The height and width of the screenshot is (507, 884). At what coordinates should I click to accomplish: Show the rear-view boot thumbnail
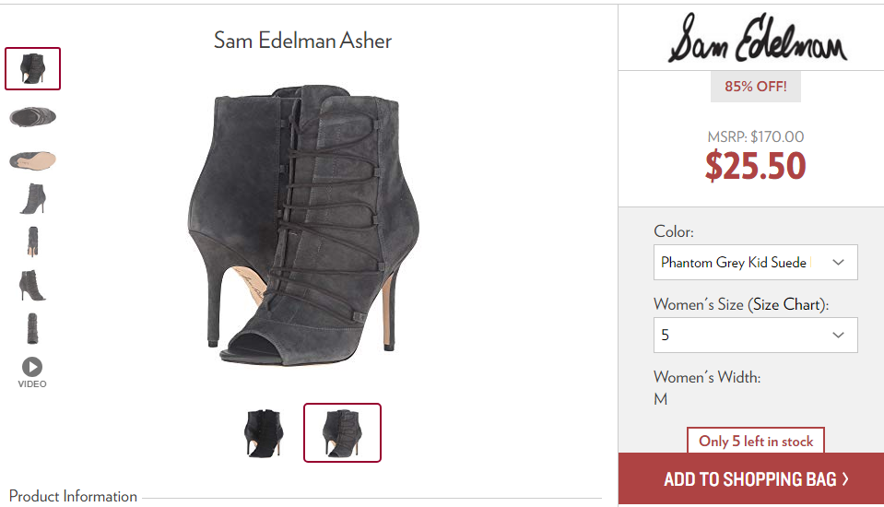(x=32, y=329)
